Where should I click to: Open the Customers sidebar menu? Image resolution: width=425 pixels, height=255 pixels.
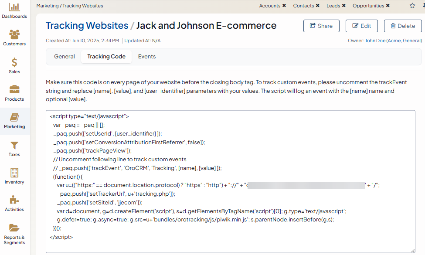[14, 37]
